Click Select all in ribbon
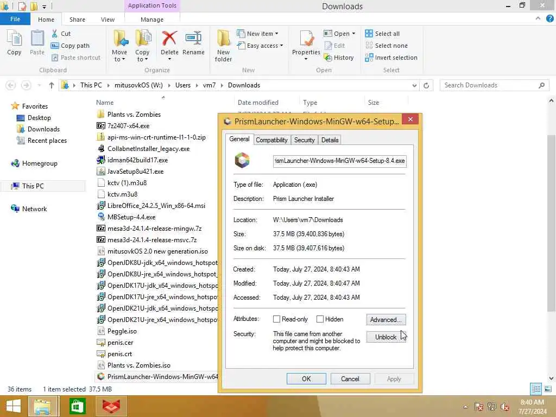Screen dimensions: 556x417 click(382, 33)
